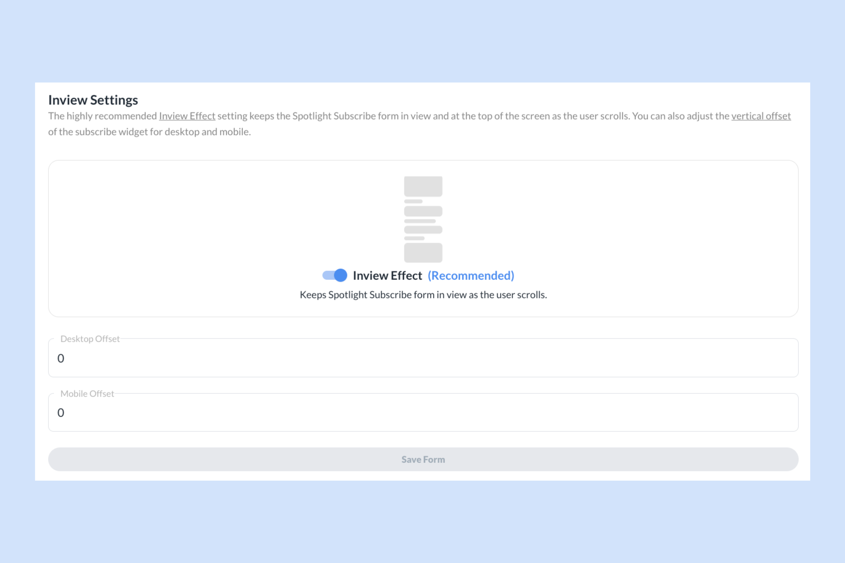Click the 'Desktop Offset' field label
Image resolution: width=845 pixels, height=563 pixels.
tap(90, 339)
